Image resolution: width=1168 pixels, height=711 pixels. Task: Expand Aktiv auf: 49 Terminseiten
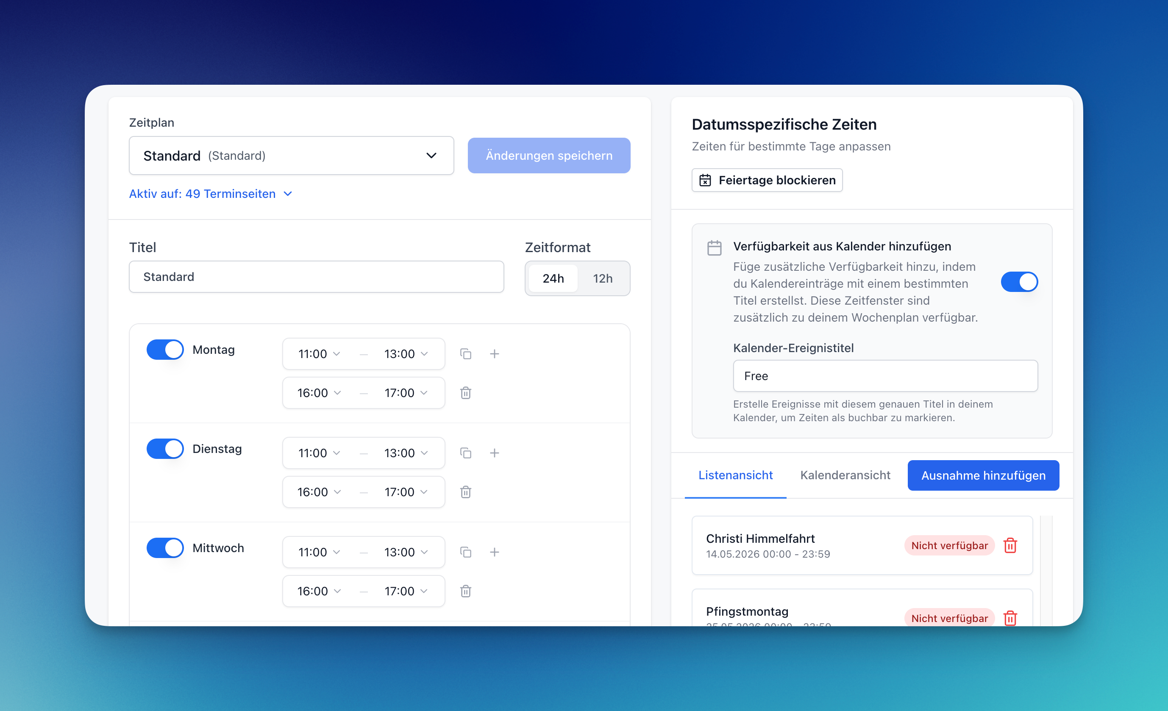click(x=211, y=194)
